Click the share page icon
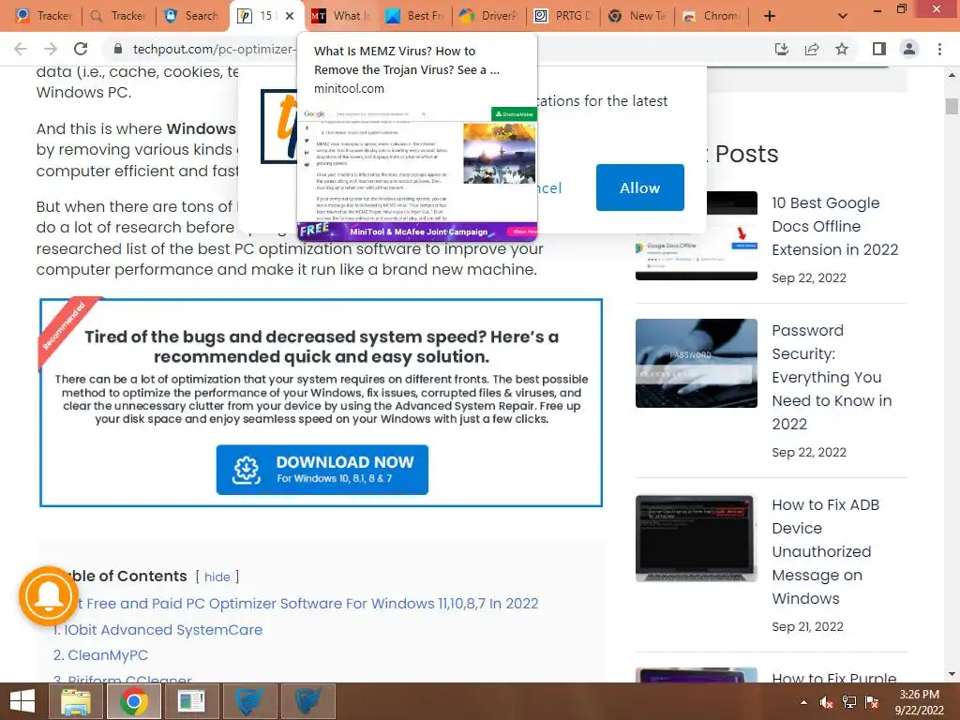This screenshot has width=960, height=720. tap(812, 49)
